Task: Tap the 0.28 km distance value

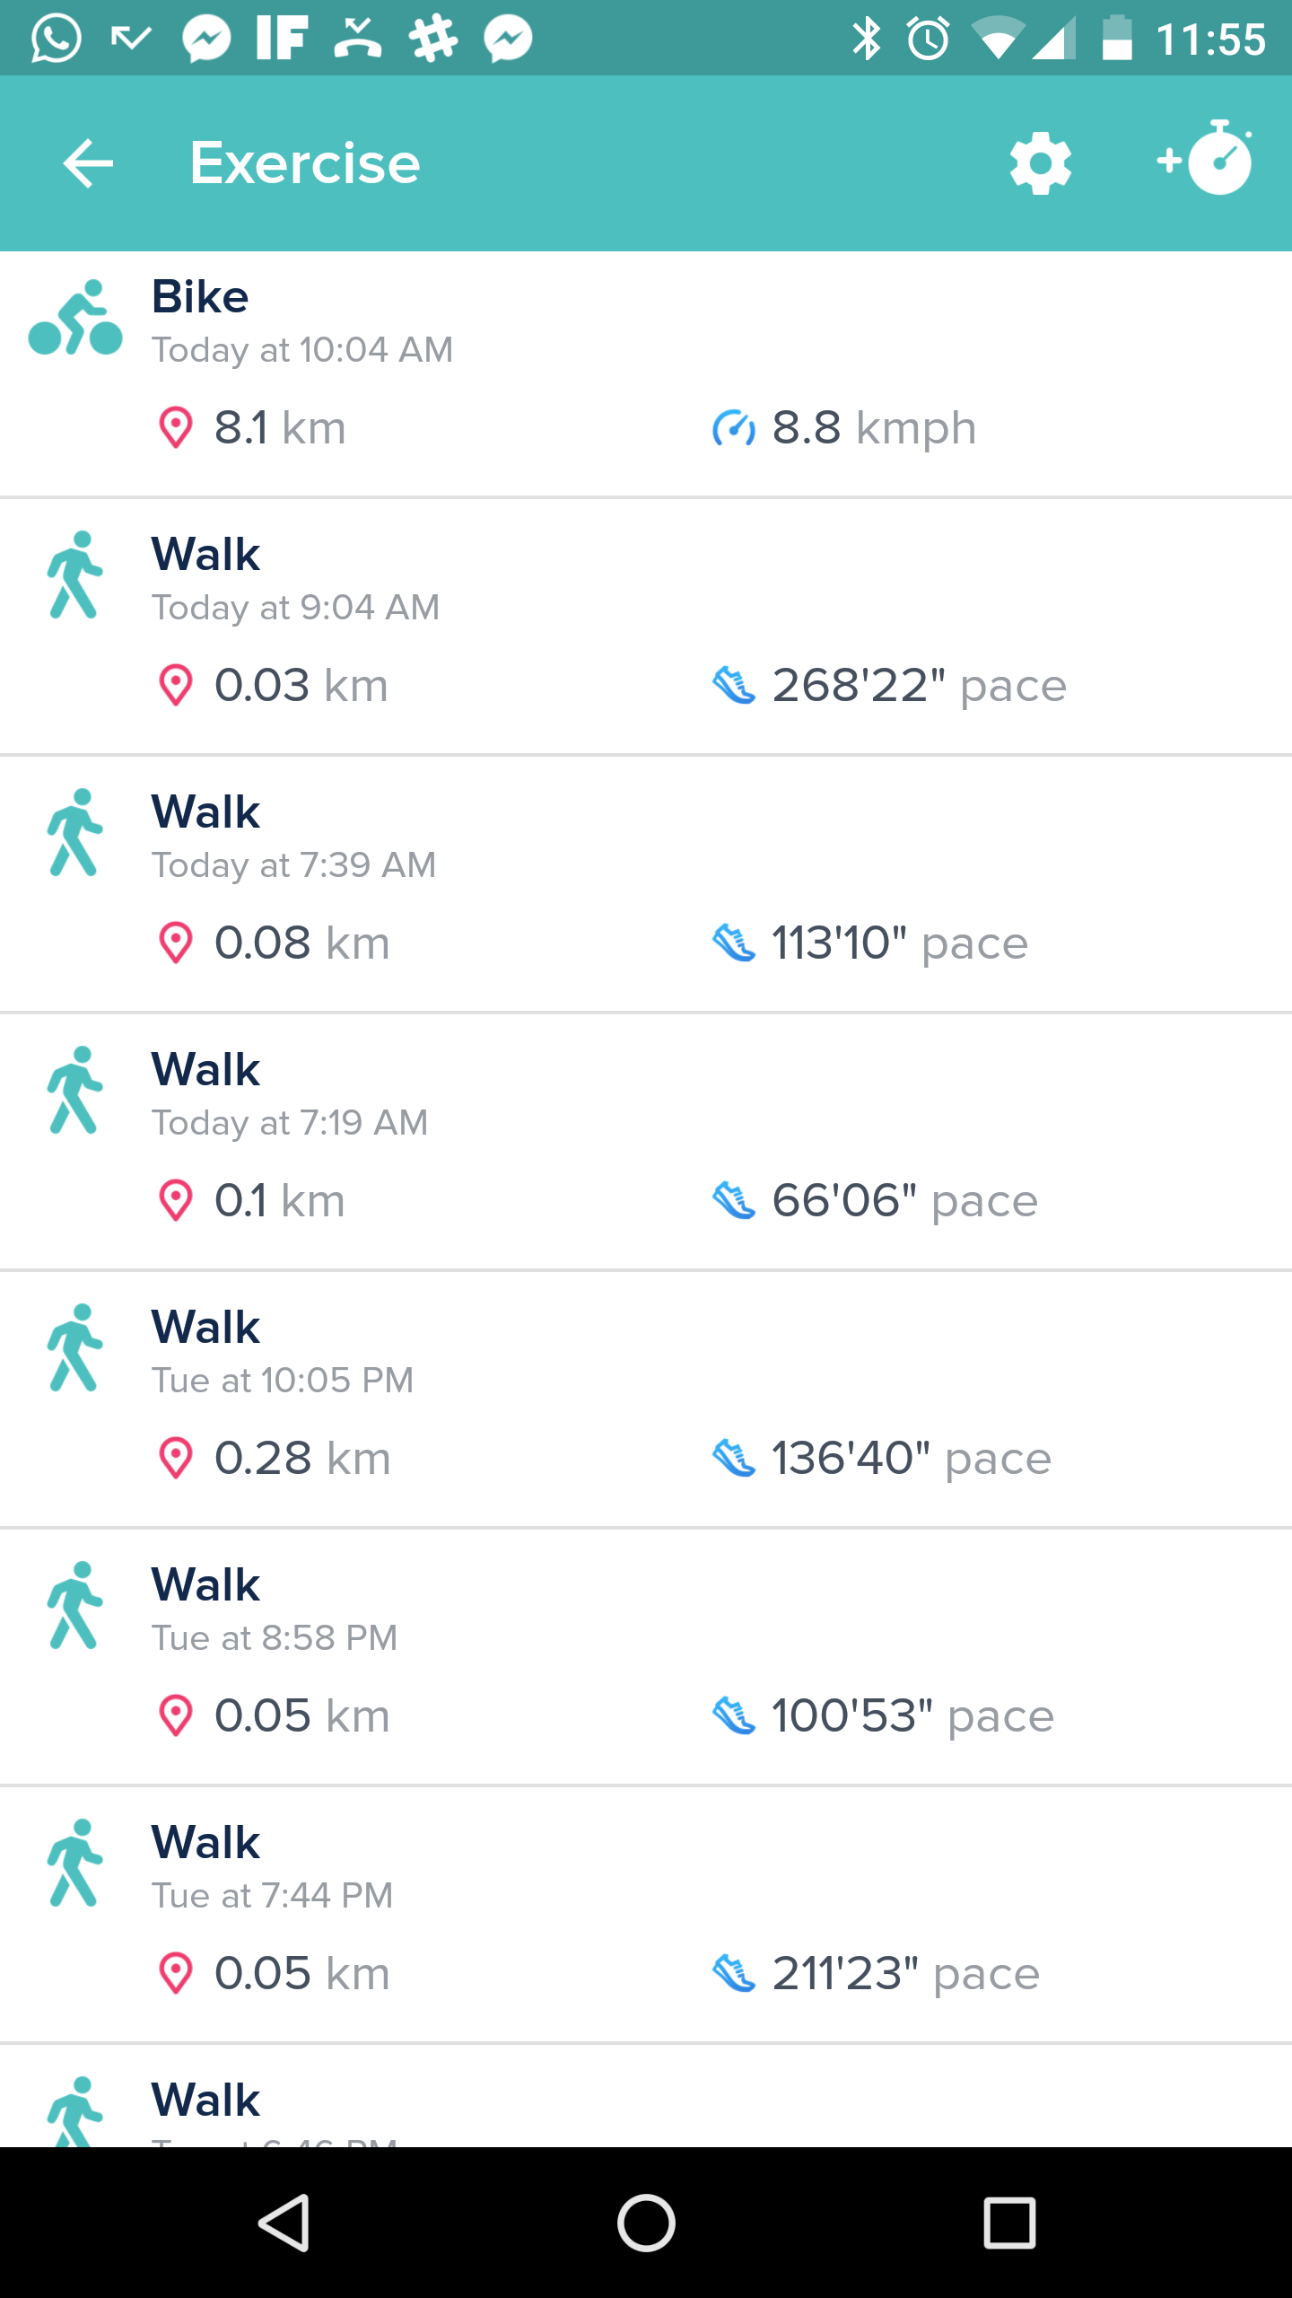Action: click(302, 1458)
